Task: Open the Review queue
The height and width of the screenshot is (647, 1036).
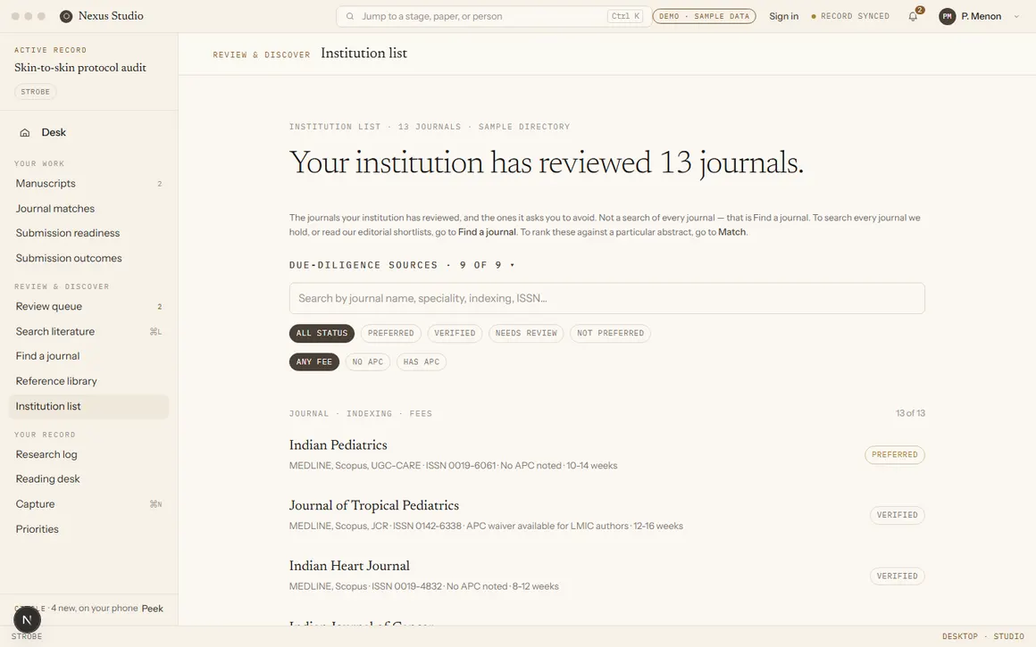Action: point(88,306)
